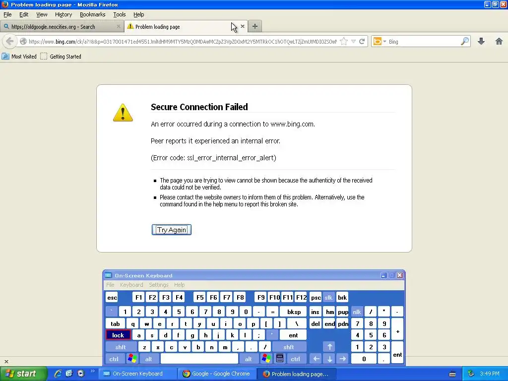Open Firefox Tools menu

[x=119, y=14]
